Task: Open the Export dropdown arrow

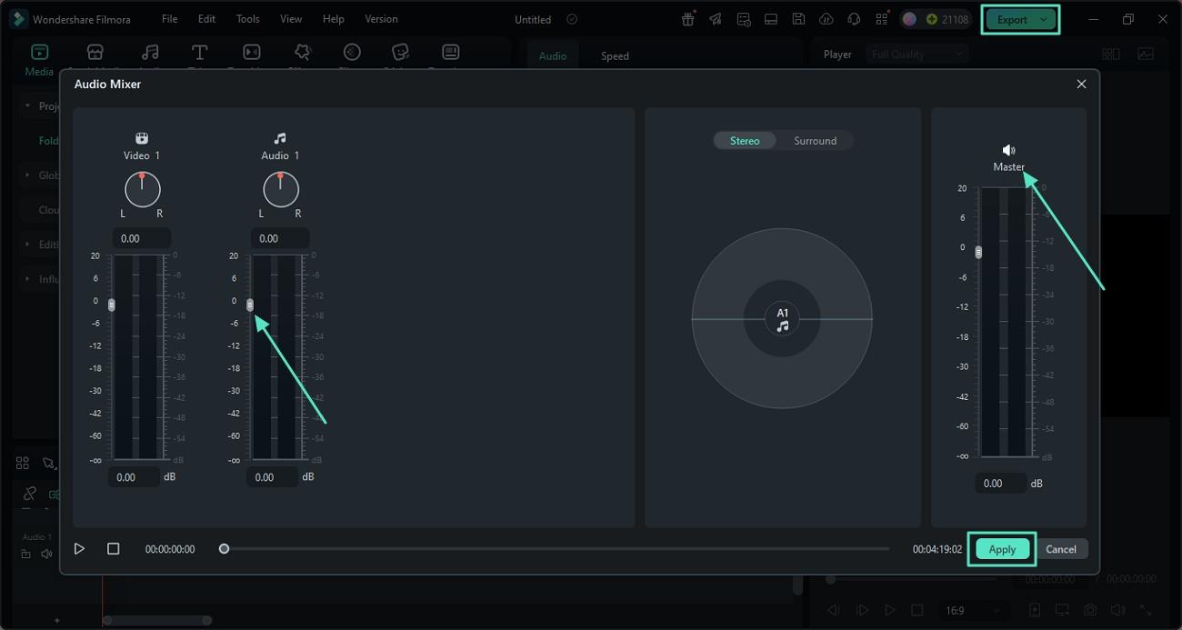Action: tap(1044, 19)
